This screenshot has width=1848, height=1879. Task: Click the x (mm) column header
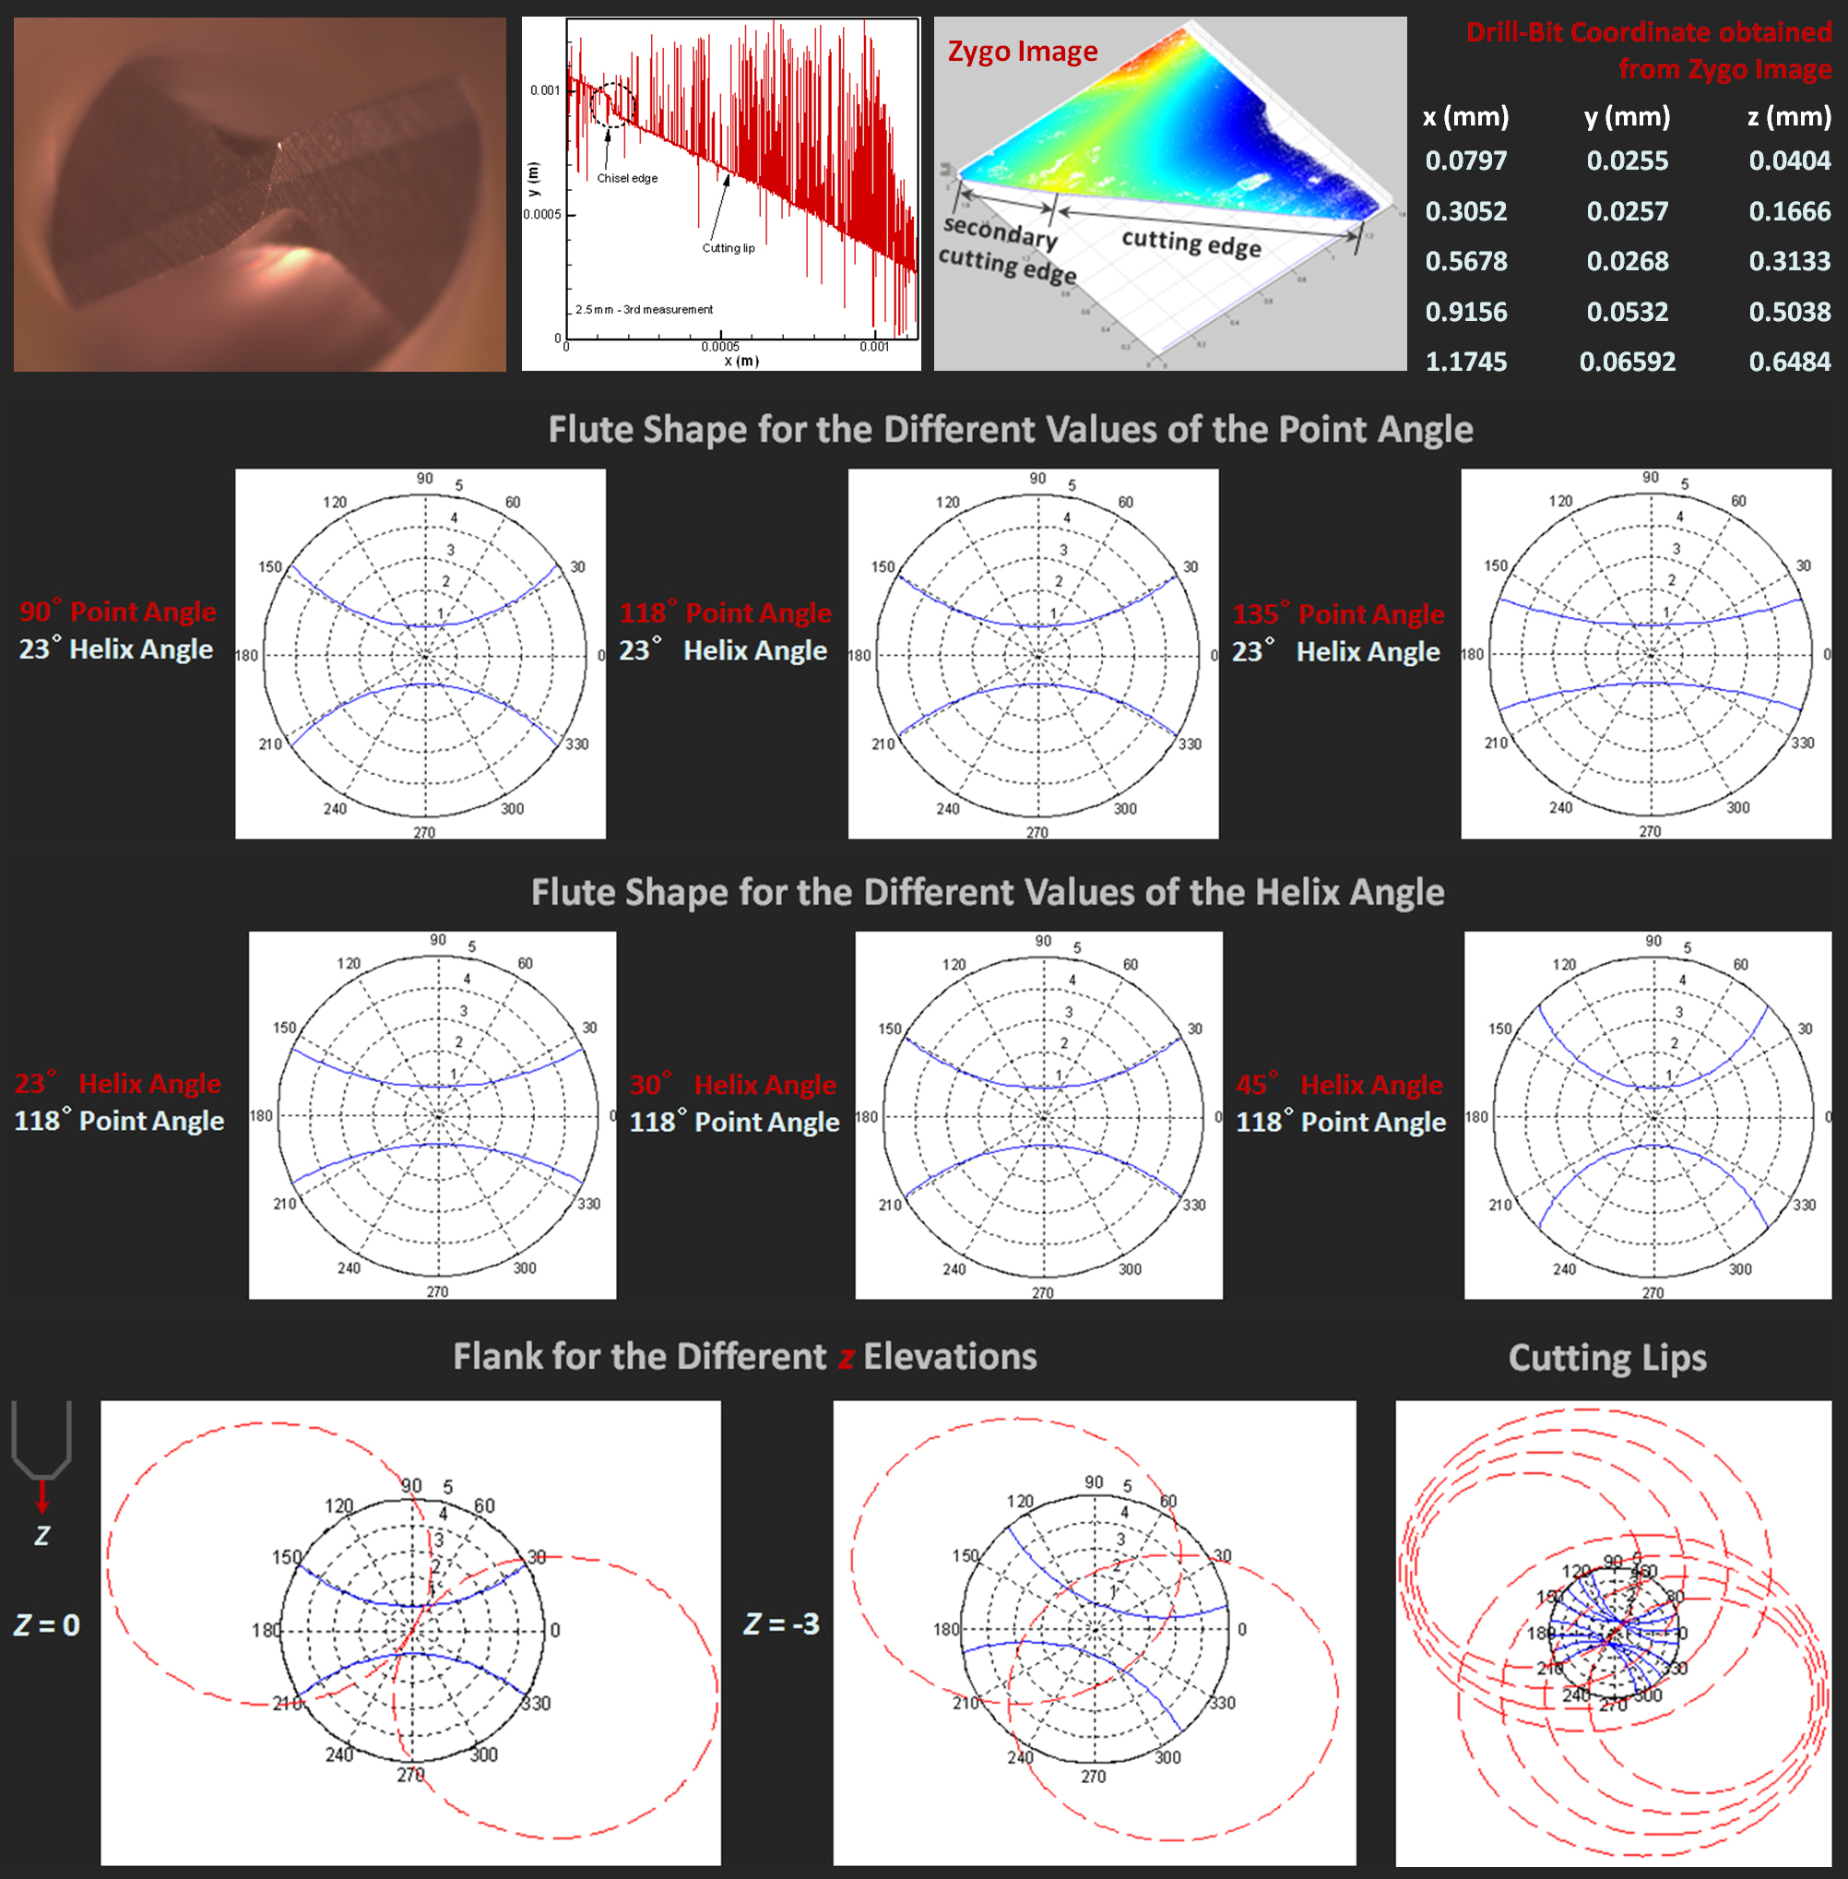(1465, 117)
